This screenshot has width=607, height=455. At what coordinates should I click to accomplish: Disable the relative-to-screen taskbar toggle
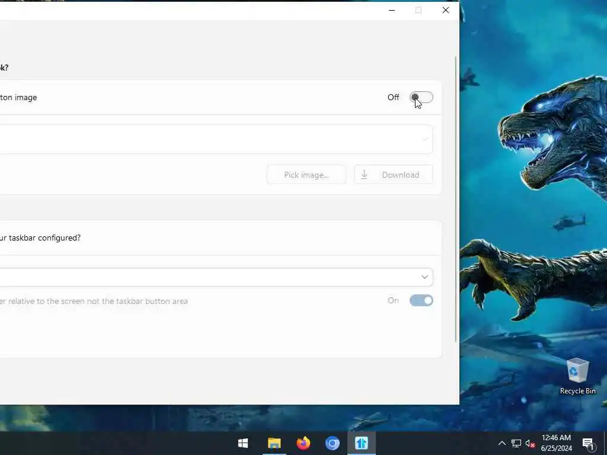tap(421, 300)
